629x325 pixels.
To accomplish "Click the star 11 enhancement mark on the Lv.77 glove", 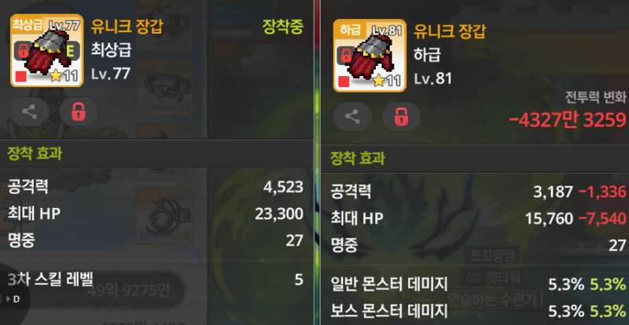I will 64,75.
